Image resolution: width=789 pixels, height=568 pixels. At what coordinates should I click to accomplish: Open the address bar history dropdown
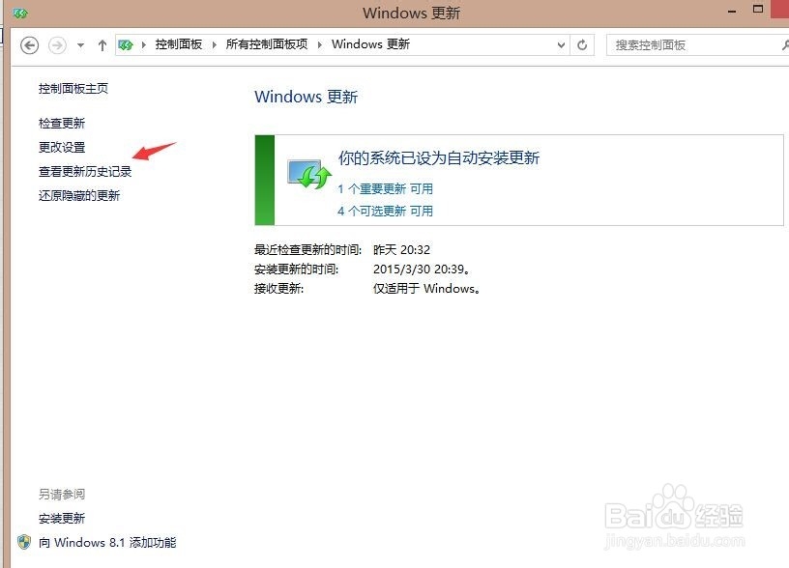(x=561, y=45)
